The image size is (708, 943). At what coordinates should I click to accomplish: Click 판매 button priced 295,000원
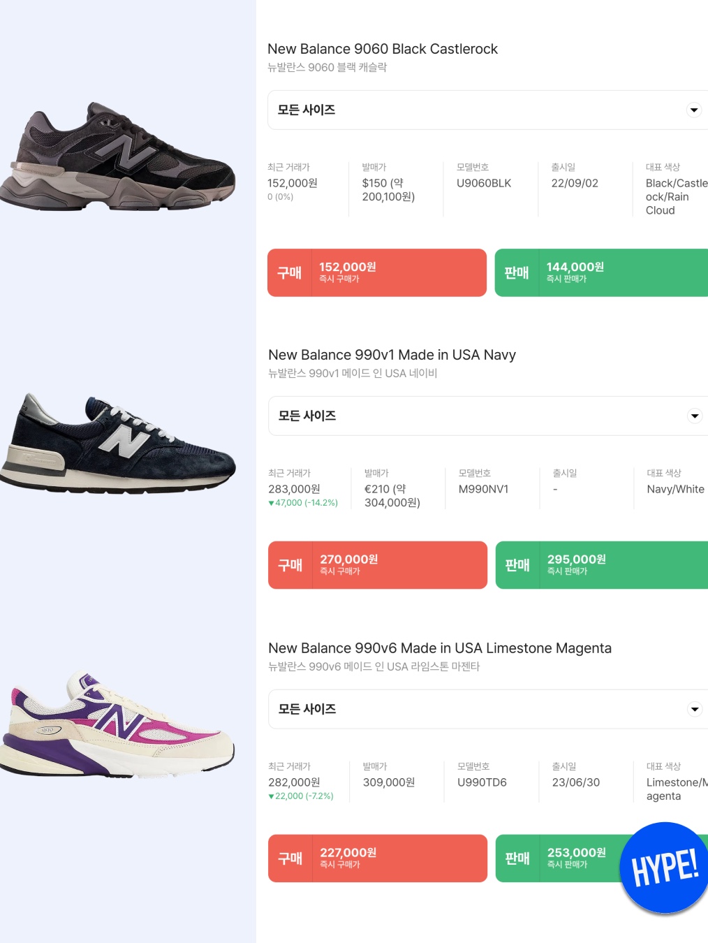(602, 565)
